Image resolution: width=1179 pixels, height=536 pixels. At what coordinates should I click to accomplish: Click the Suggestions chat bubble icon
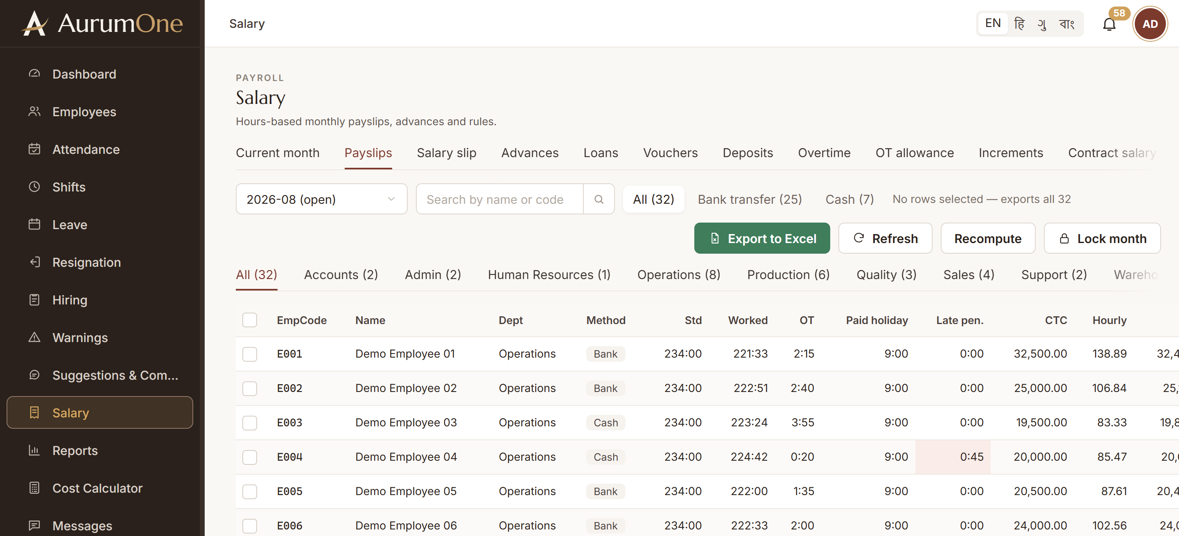[x=34, y=375]
